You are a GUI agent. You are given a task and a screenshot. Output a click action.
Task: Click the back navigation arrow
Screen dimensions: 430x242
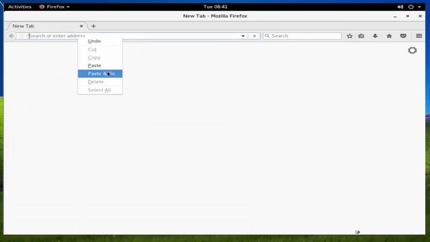[x=11, y=36]
